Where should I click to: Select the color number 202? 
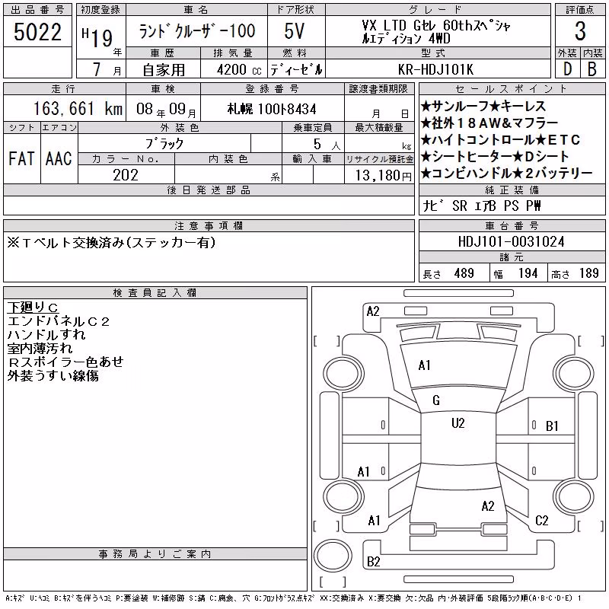click(x=126, y=175)
